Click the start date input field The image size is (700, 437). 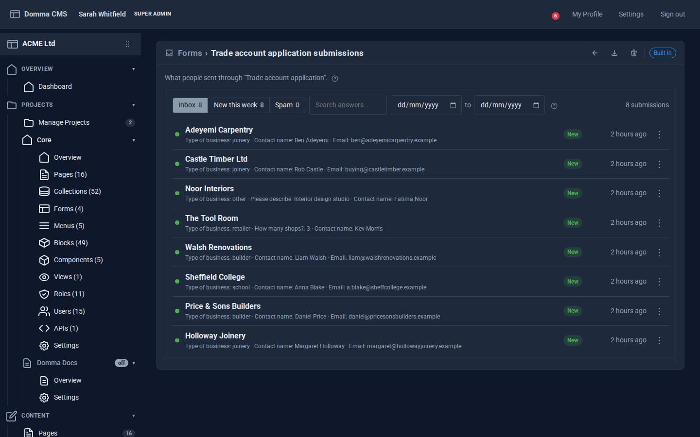(x=426, y=105)
